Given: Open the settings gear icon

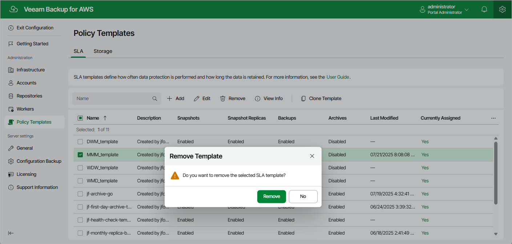Looking at the screenshot, I should (x=503, y=9).
